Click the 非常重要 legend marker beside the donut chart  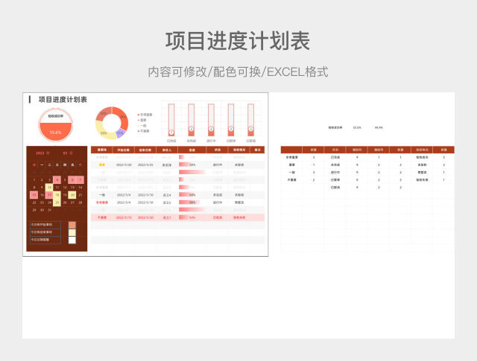(138, 115)
